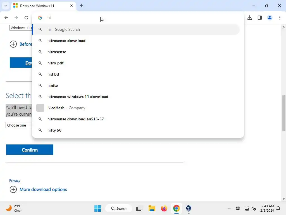The image size is (286, 215).
Task: Open the clock showing 2:43 AM
Action: 267,208
